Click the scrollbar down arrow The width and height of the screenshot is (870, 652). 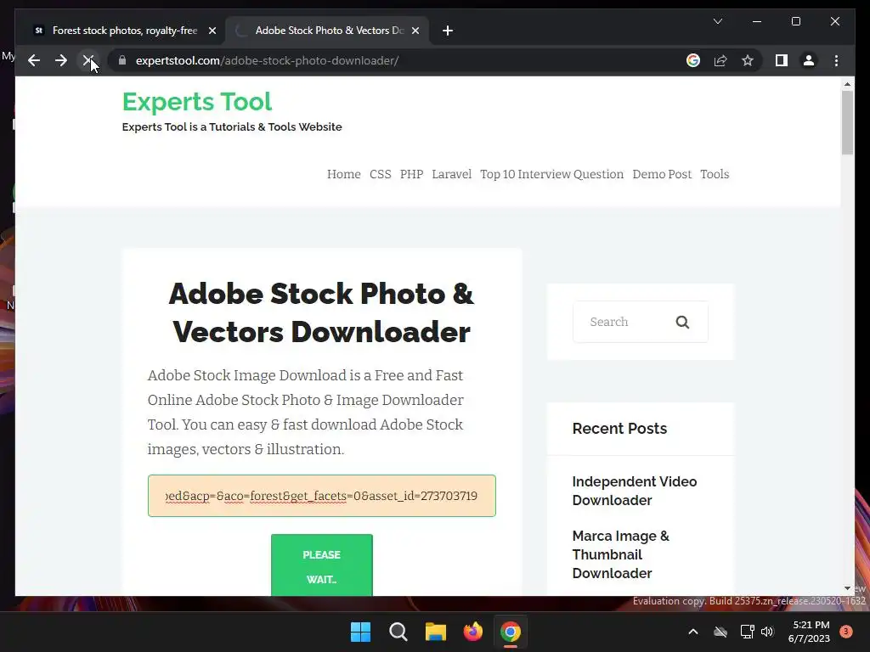click(847, 588)
